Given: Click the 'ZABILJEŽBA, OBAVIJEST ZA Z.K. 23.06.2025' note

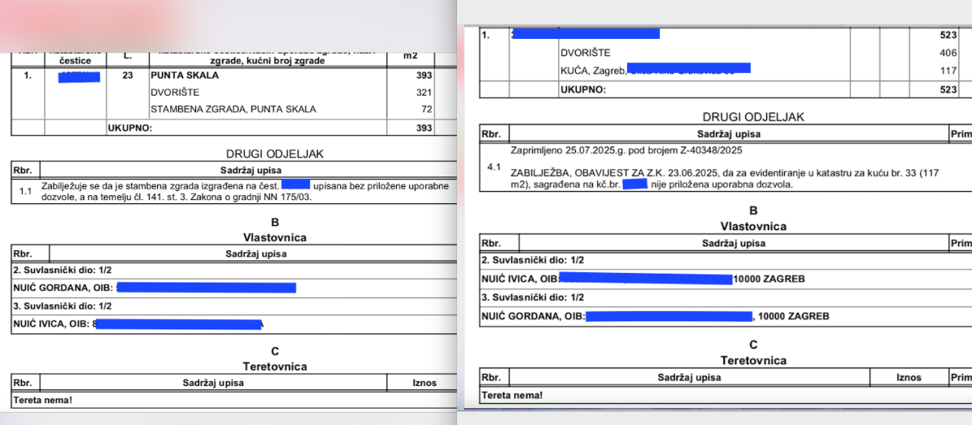Looking at the screenshot, I should [726, 178].
